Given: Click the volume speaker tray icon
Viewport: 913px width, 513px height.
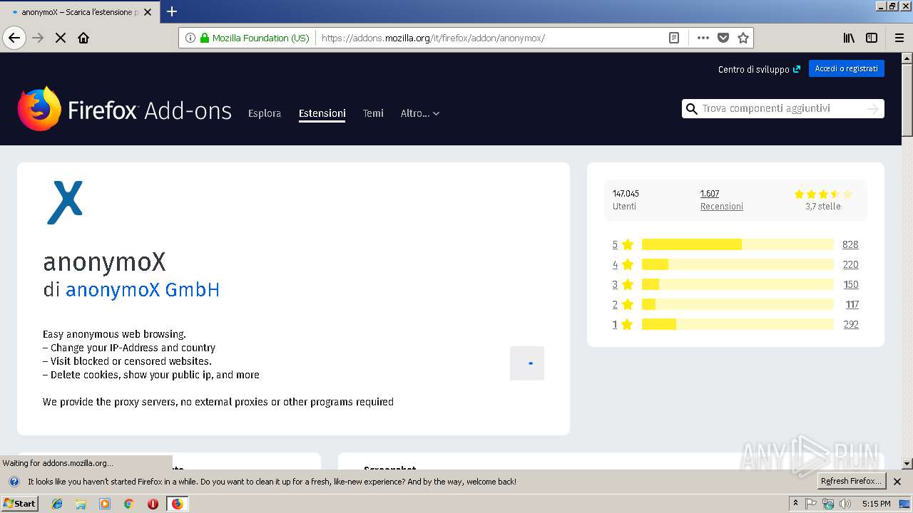Looking at the screenshot, I should click(x=845, y=504).
